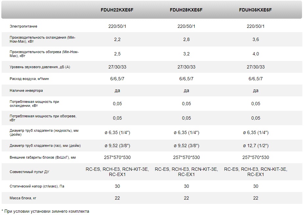Click the Статический напор row label
This screenshot has height=215, width=304.
coord(37,186)
